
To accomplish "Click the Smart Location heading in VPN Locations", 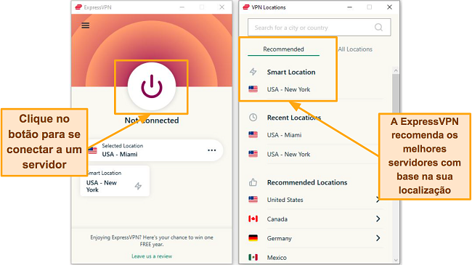I will click(291, 72).
